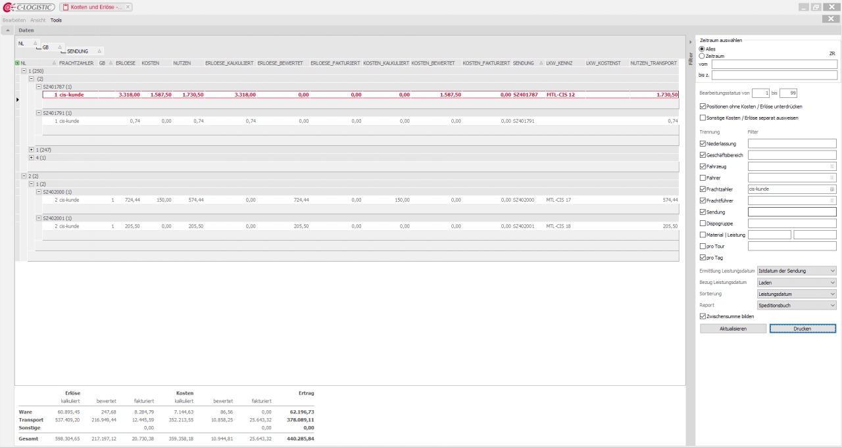Open the Bearbeiten menu
Image resolution: width=842 pixels, height=447 pixels.
[14, 20]
